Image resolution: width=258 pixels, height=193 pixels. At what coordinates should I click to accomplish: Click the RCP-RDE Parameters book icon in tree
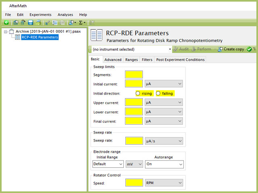(x=18, y=37)
